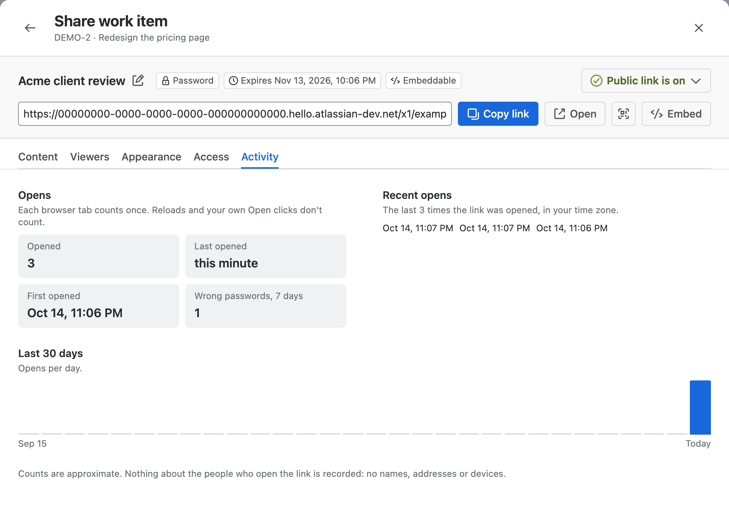Viewport: 729px width, 513px height.
Task: Click the Embed button
Action: coord(676,114)
